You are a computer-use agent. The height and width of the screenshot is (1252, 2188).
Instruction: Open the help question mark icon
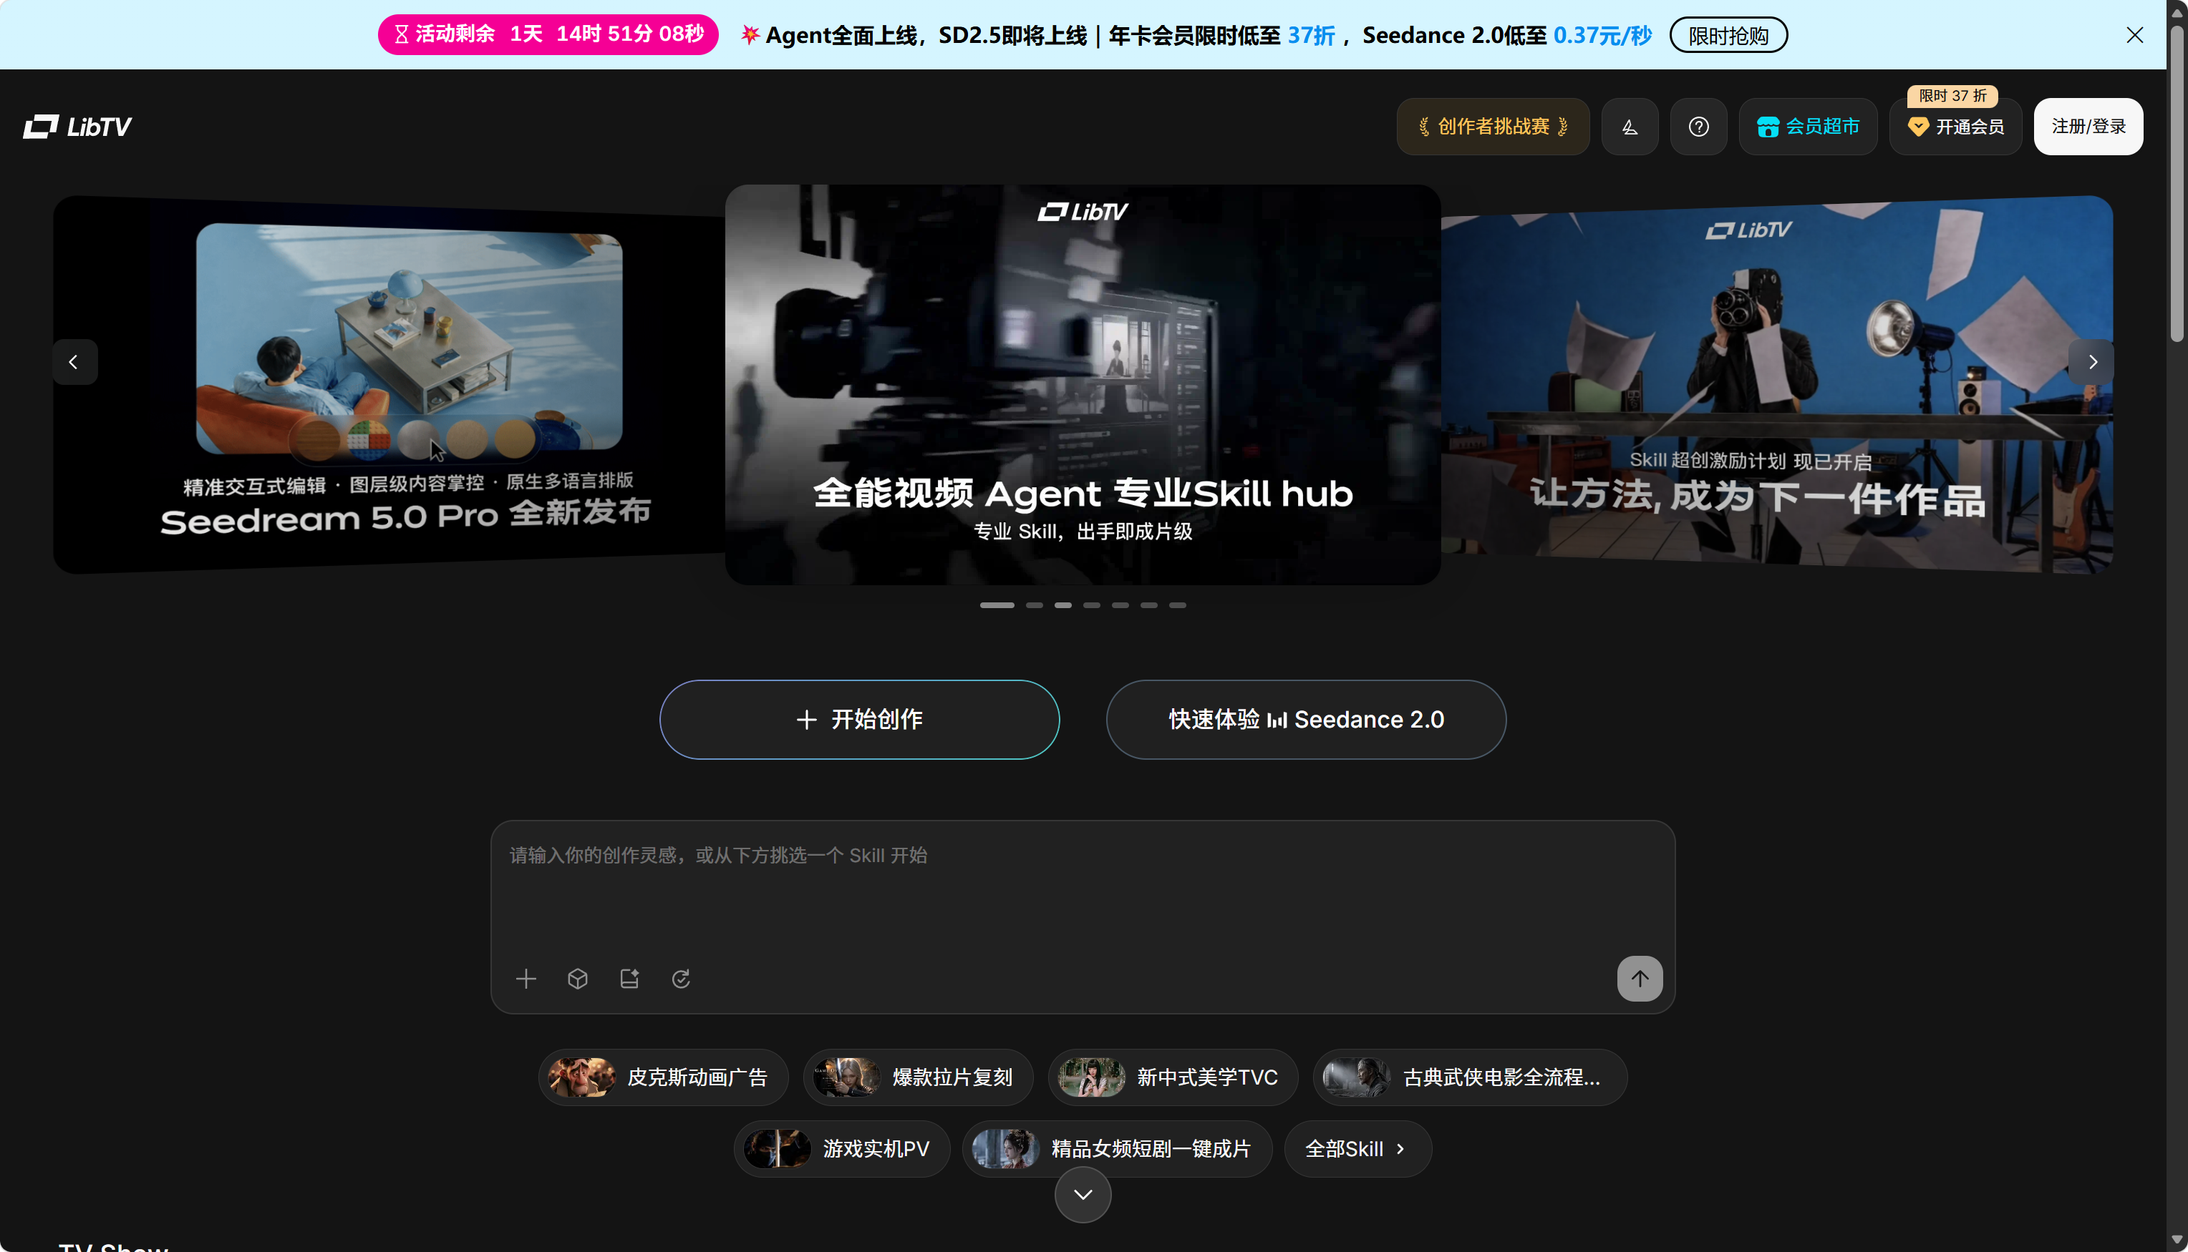(x=1698, y=127)
